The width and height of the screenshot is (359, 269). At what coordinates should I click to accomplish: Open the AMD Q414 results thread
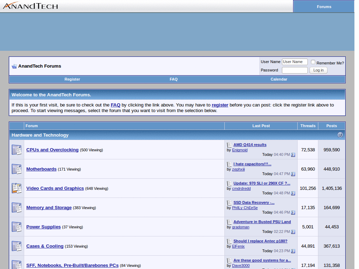click(x=250, y=145)
